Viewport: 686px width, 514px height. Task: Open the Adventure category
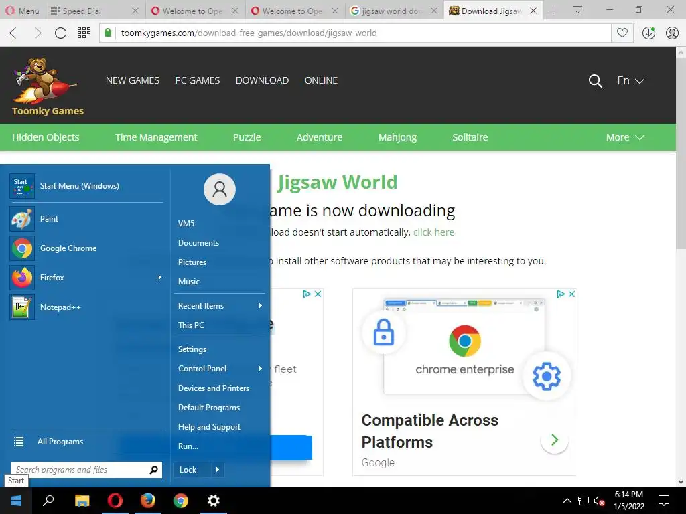pyautogui.click(x=320, y=137)
